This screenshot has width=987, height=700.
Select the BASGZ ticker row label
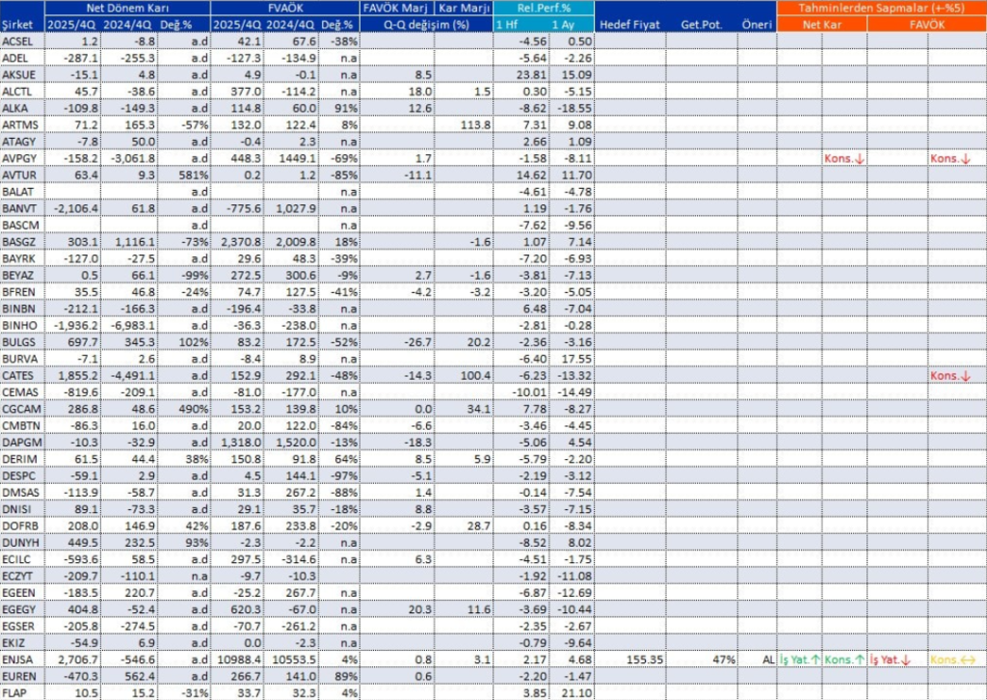[x=19, y=241]
